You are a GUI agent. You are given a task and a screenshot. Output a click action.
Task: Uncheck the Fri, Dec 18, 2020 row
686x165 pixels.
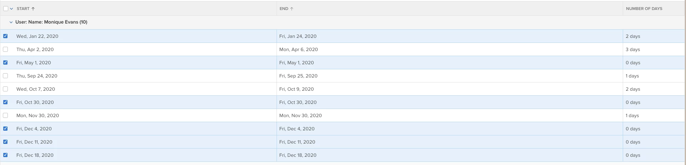5,155
